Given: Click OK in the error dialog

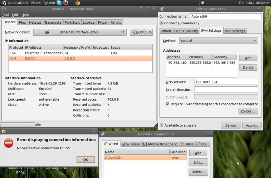Looking at the screenshot, I should tap(86, 159).
